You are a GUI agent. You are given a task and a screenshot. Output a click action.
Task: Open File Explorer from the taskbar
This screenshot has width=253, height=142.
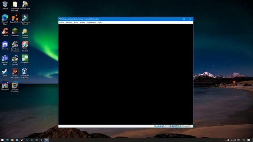(12, 140)
